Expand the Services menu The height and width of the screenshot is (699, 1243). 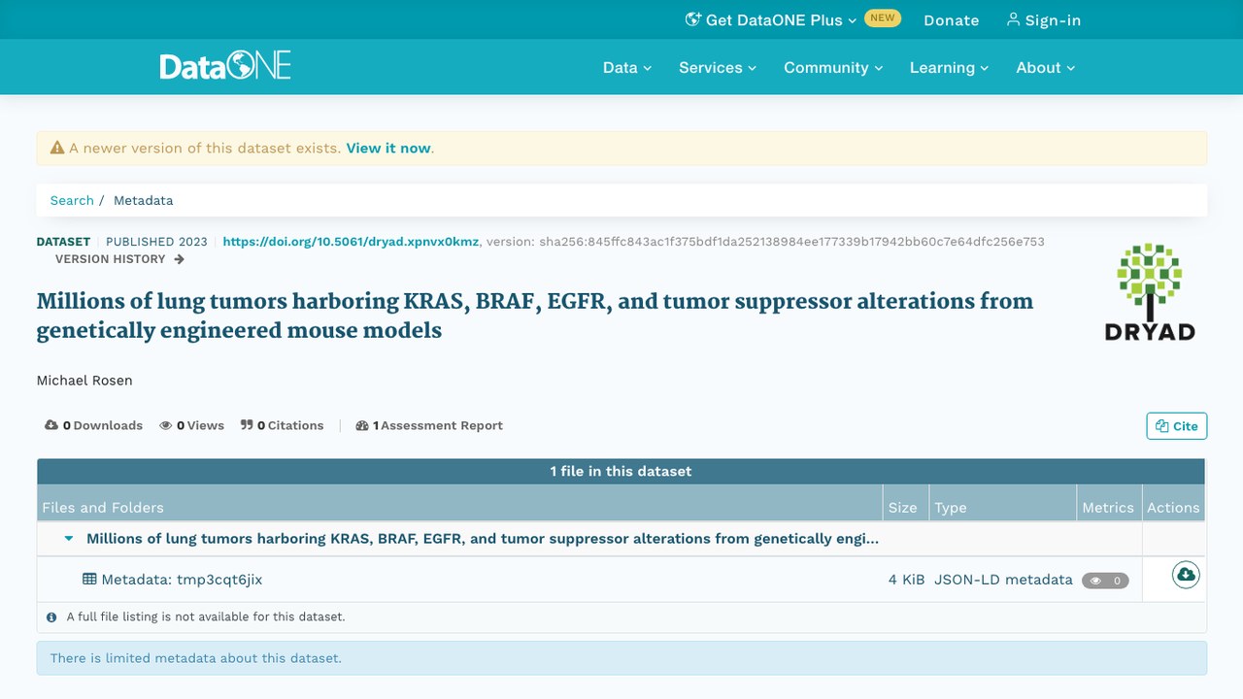[718, 68]
